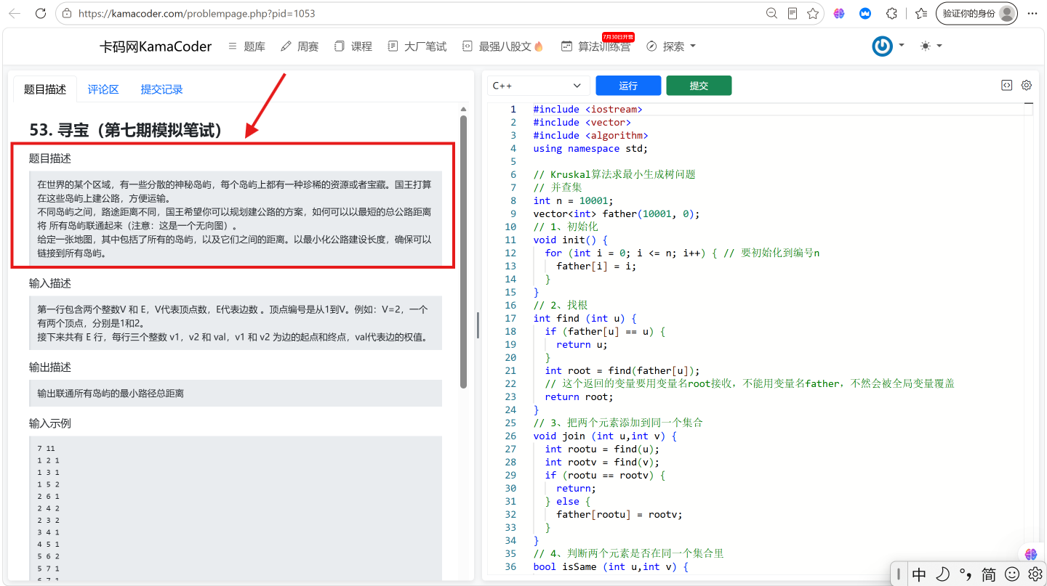Image resolution: width=1047 pixels, height=586 pixels.
Task: Open the code editor settings gear
Action: 1027,85
